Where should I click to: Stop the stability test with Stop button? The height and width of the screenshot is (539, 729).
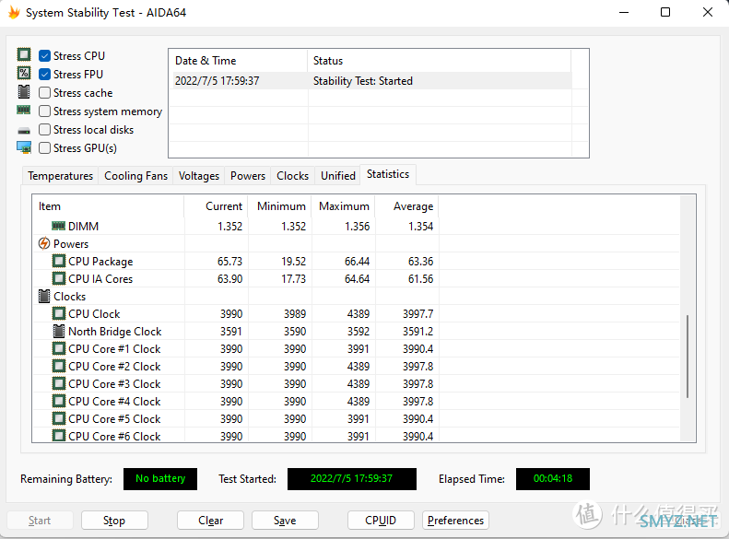coord(114,520)
